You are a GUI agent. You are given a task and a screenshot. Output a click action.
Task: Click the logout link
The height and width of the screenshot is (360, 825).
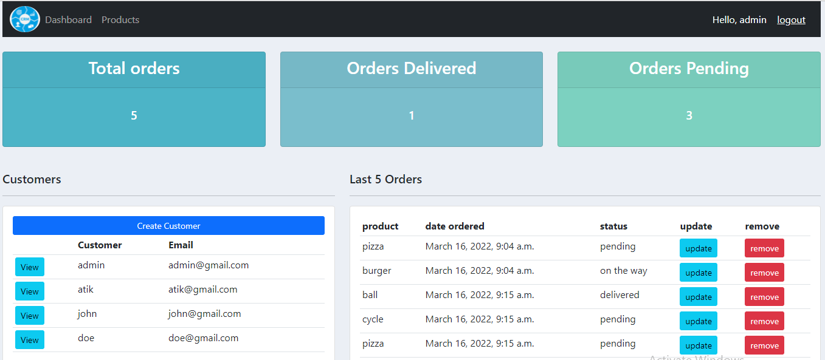click(x=791, y=19)
